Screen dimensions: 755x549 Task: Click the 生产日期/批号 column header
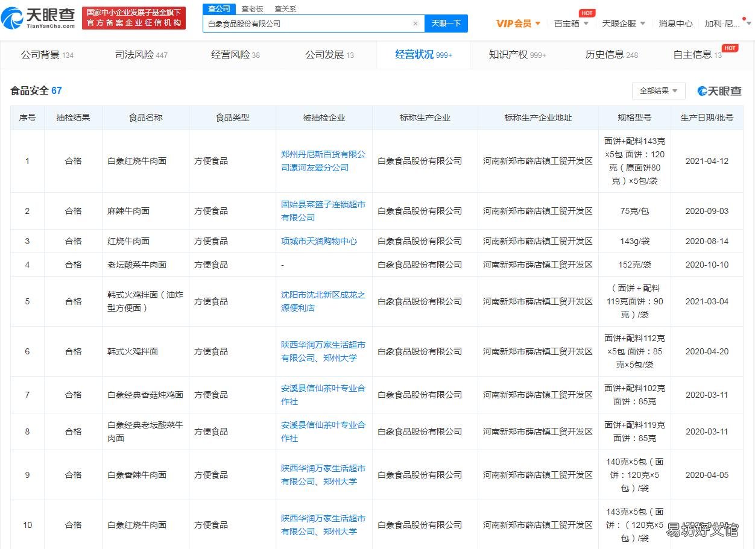pos(707,118)
